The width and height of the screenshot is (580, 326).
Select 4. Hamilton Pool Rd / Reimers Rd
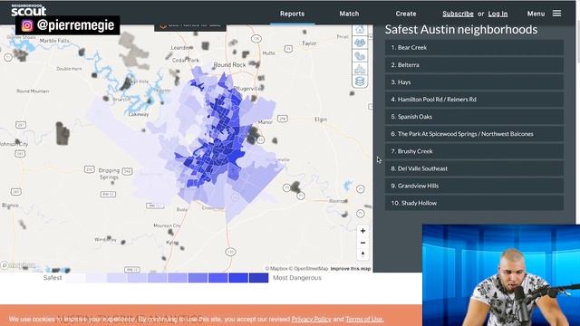474,99
